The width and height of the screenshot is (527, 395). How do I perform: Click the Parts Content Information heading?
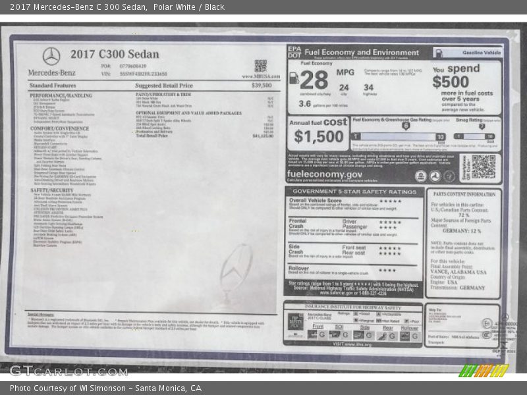(465, 194)
